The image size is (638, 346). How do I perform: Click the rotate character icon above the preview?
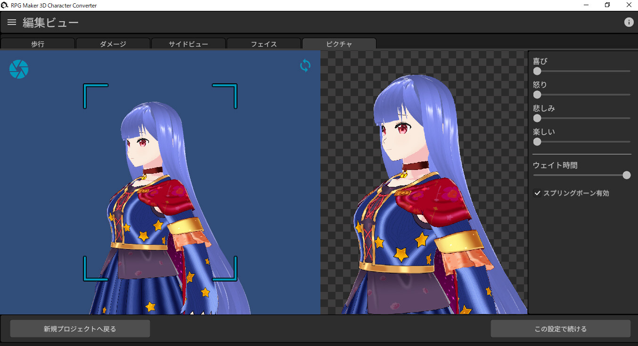(x=305, y=66)
